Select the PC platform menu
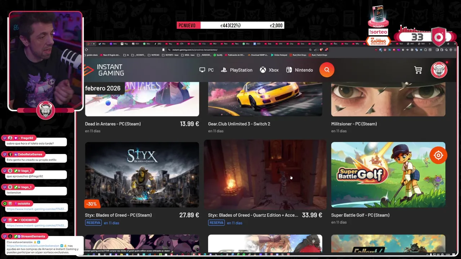This screenshot has width=461, height=259. click(206, 70)
